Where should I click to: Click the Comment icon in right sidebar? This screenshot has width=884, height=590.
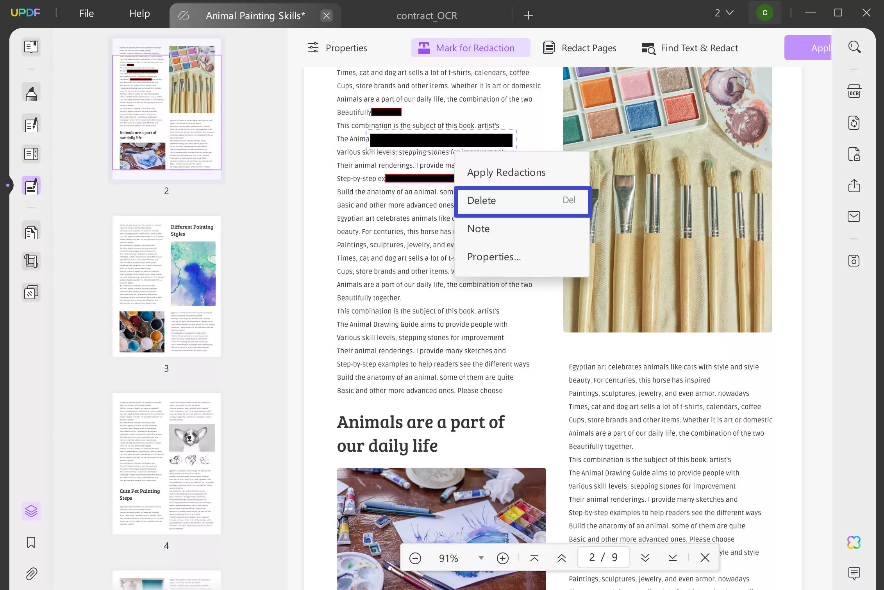[854, 572]
